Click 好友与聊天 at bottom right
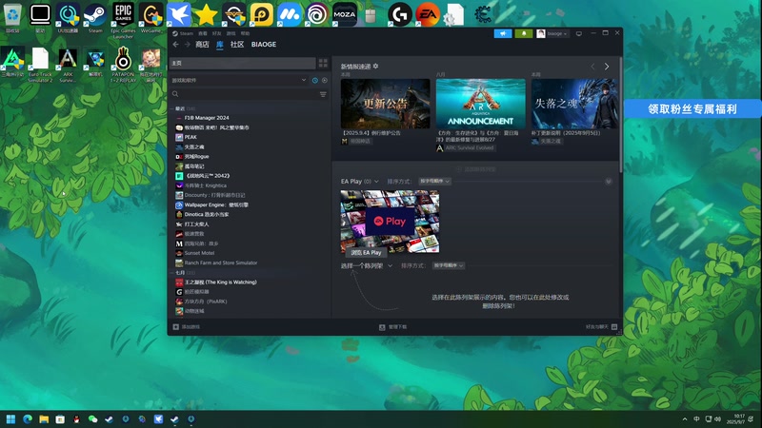Screen dimensions: 762x428 point(597,327)
